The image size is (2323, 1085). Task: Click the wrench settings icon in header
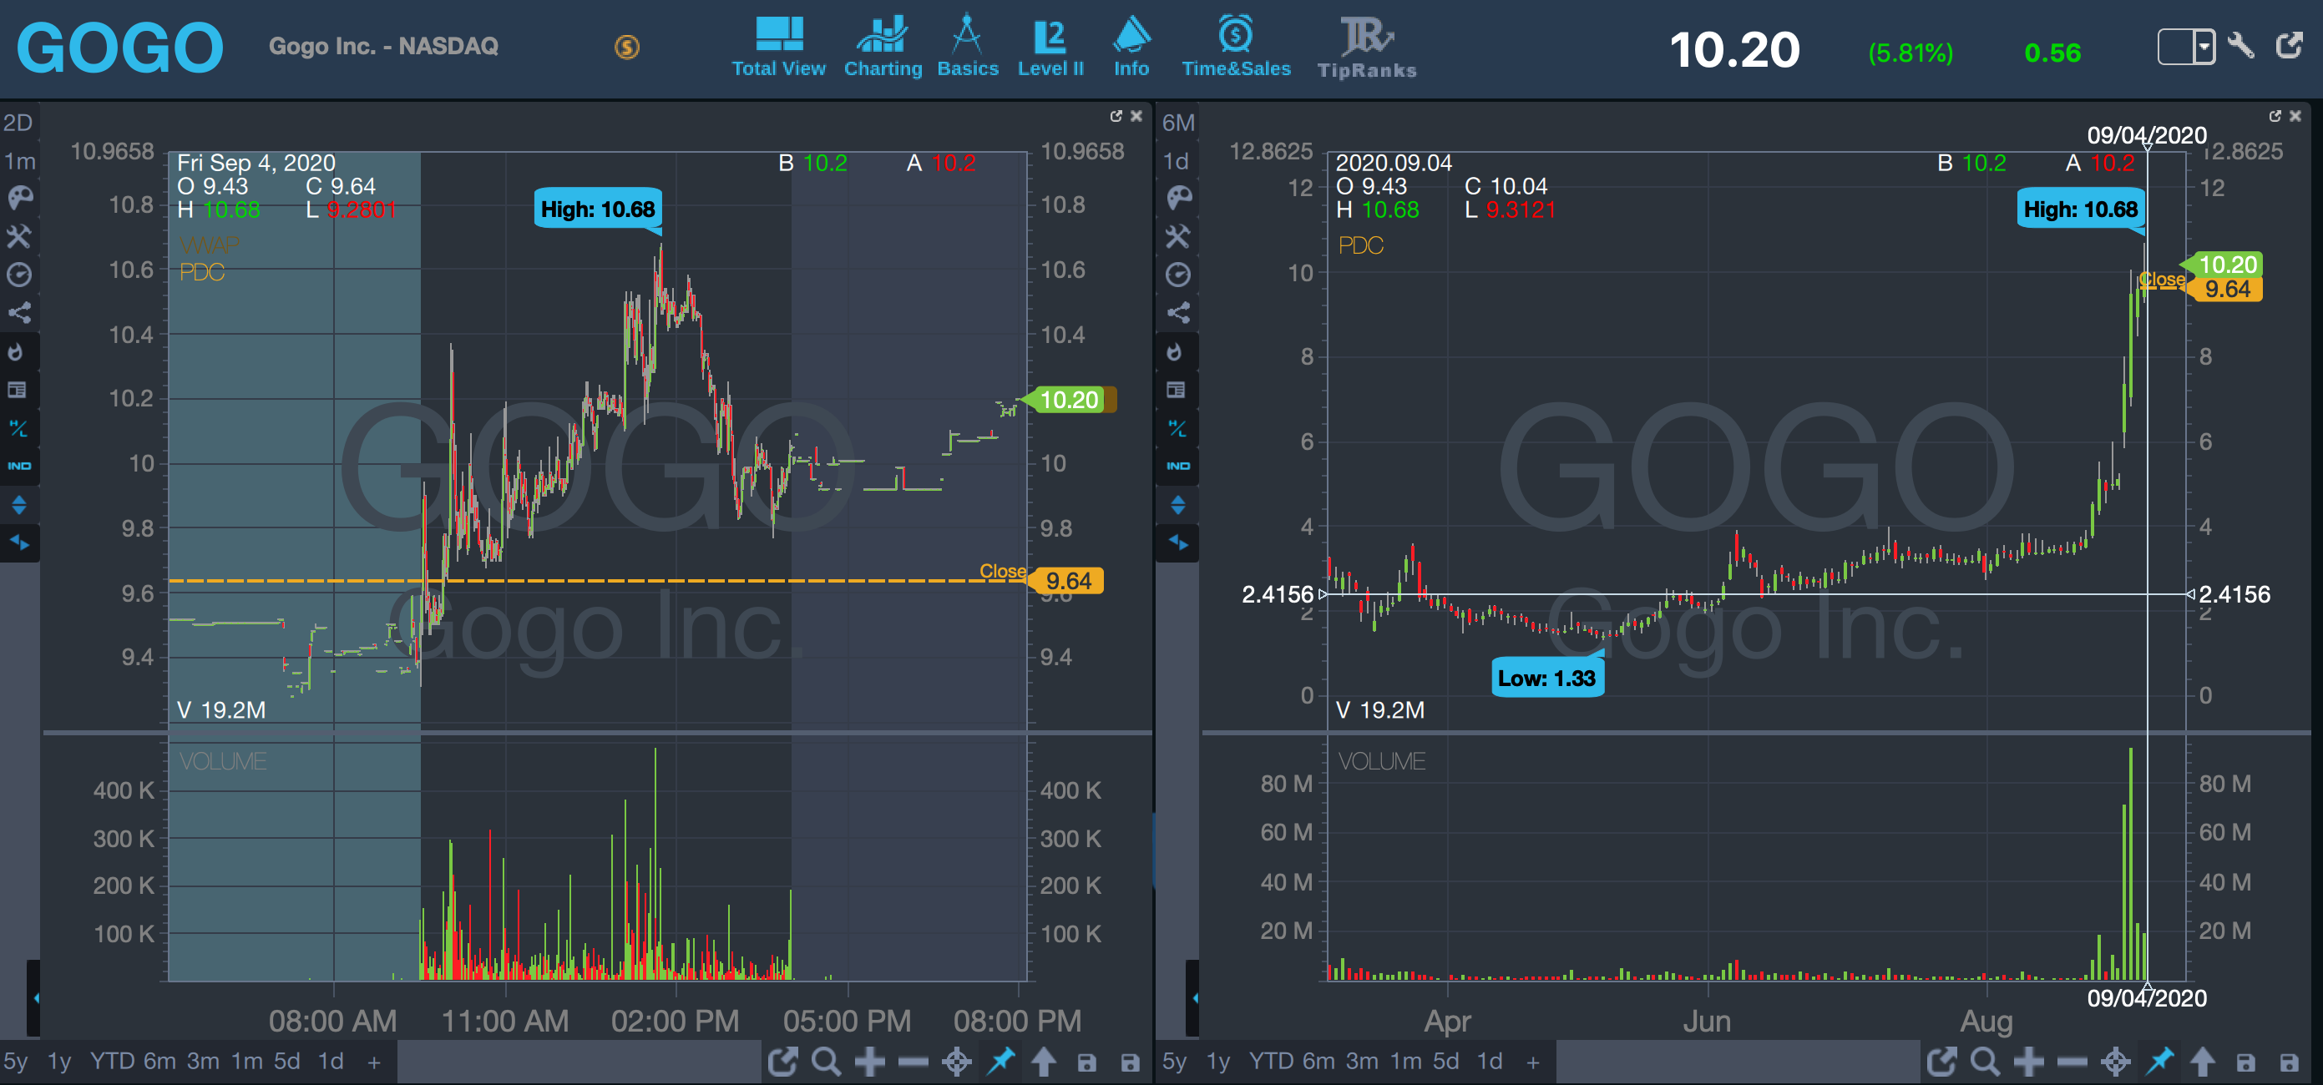click(2241, 45)
